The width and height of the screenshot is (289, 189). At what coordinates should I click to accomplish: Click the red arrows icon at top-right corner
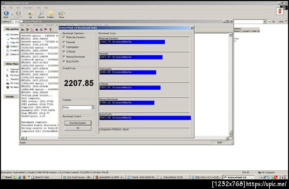point(280,12)
